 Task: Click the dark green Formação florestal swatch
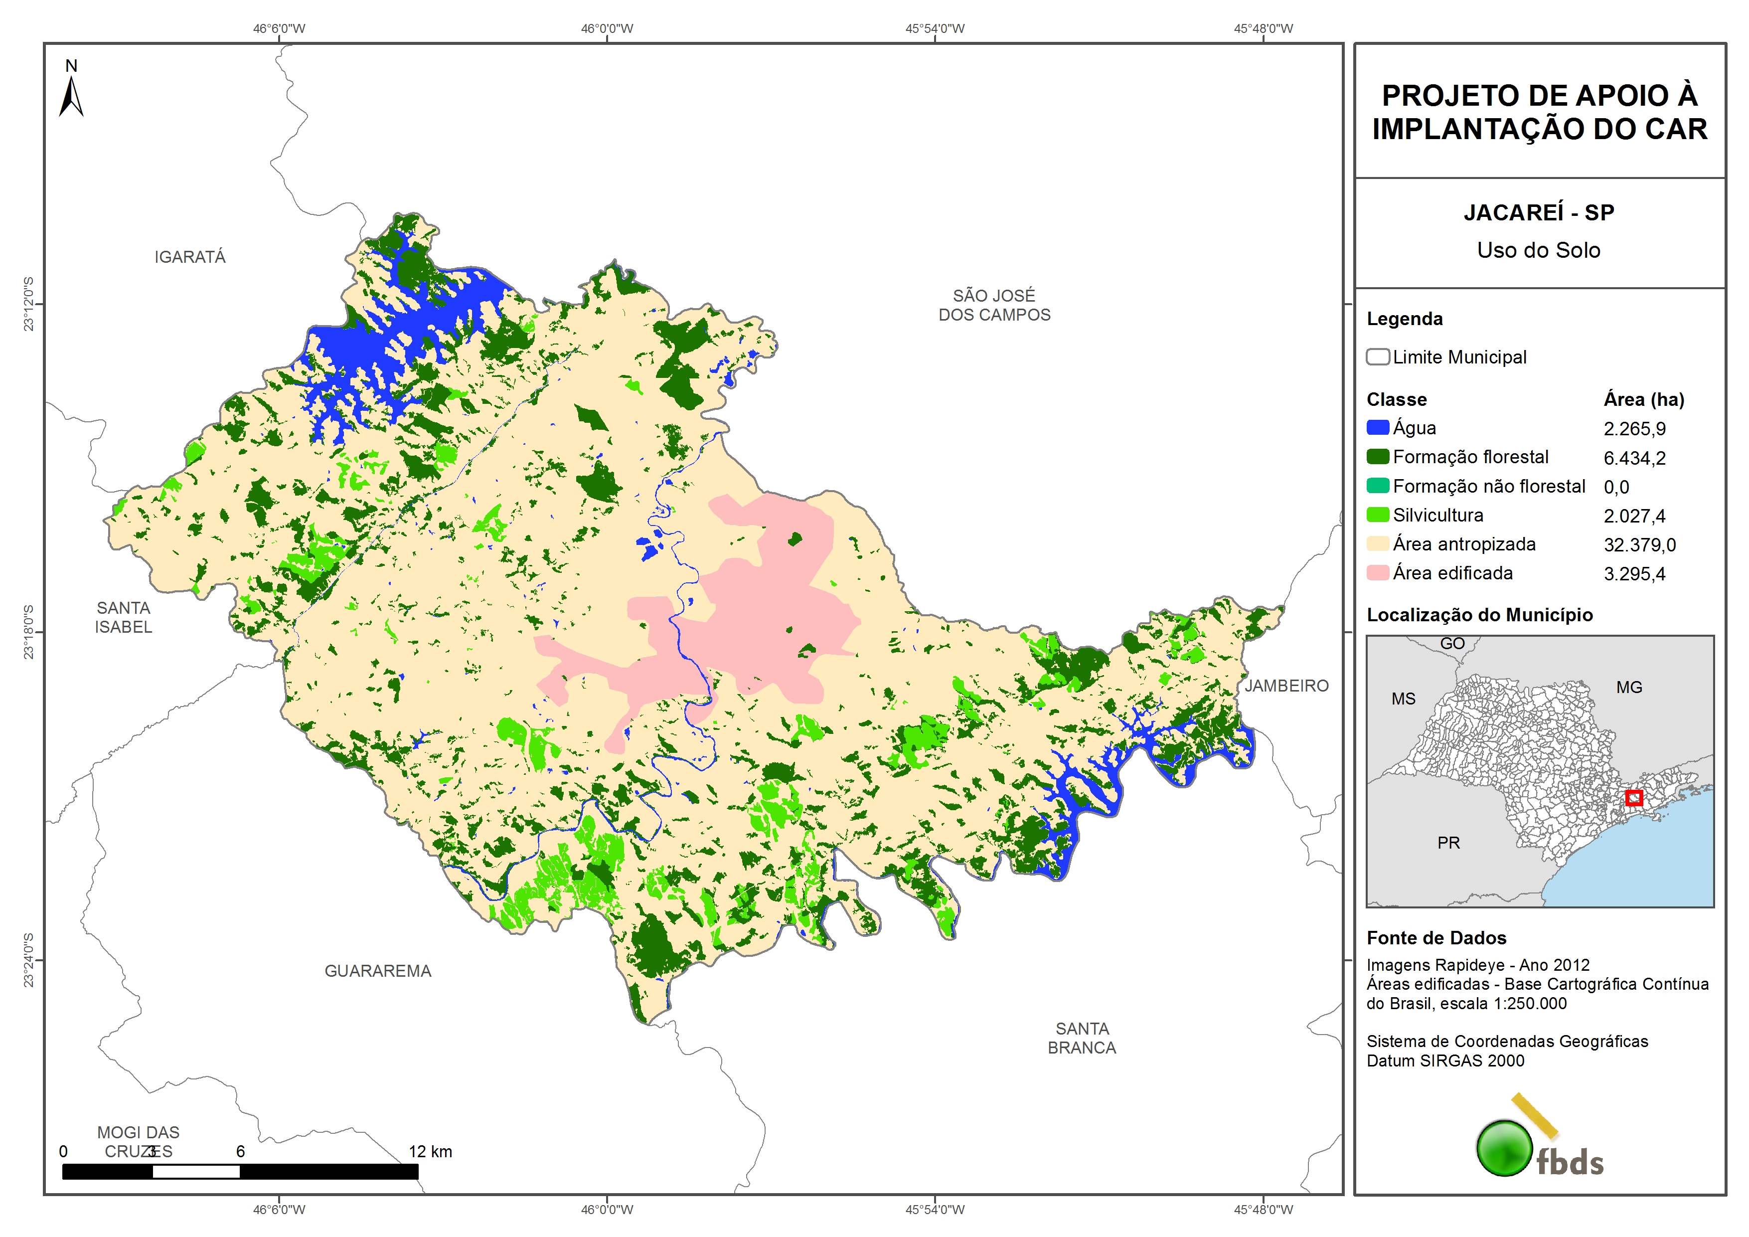(x=1377, y=457)
